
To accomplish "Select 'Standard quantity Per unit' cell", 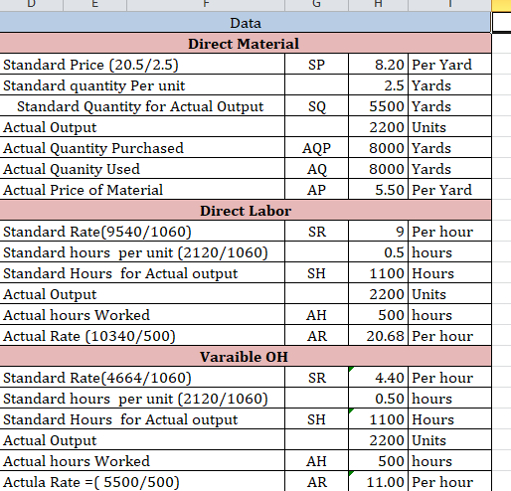I will (142, 85).
